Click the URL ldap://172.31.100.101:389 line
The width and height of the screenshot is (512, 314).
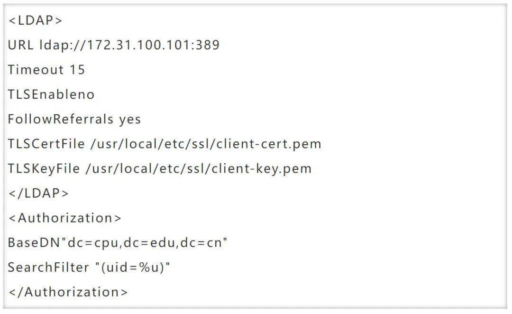pos(114,45)
